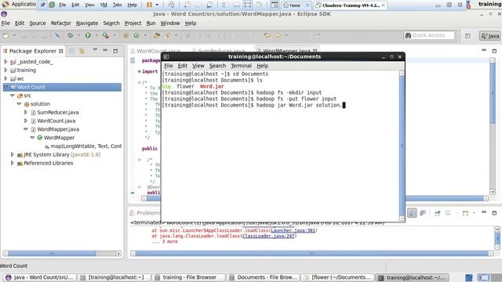Open Eclipse Refactor menu

(x=61, y=23)
